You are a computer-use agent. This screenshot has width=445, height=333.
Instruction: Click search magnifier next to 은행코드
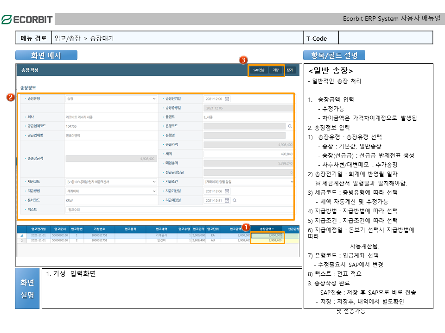pos(290,126)
